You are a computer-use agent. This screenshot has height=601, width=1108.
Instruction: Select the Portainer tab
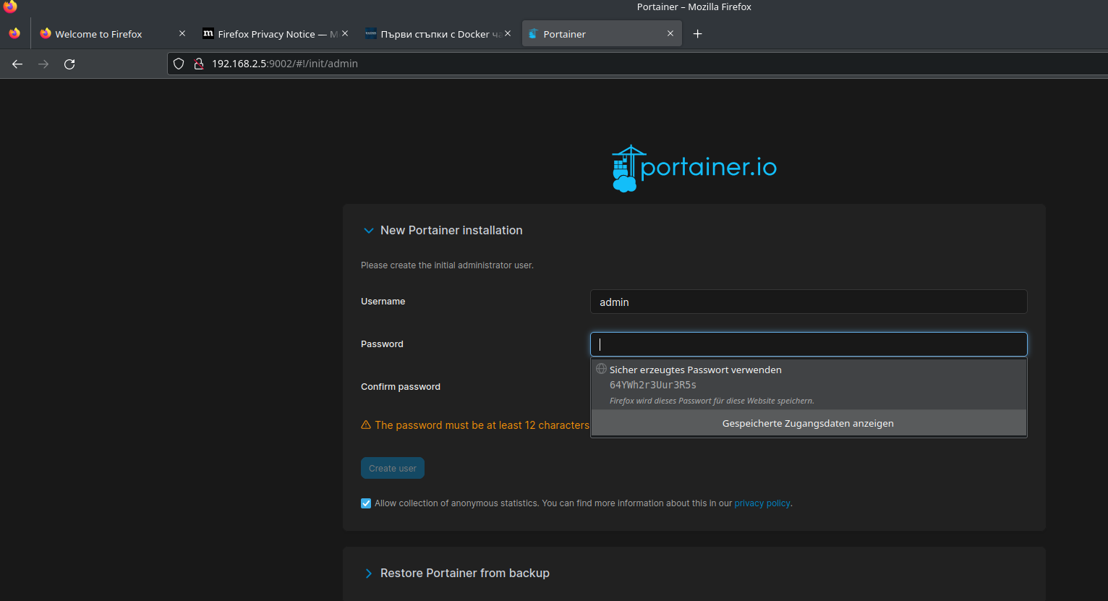(x=602, y=34)
